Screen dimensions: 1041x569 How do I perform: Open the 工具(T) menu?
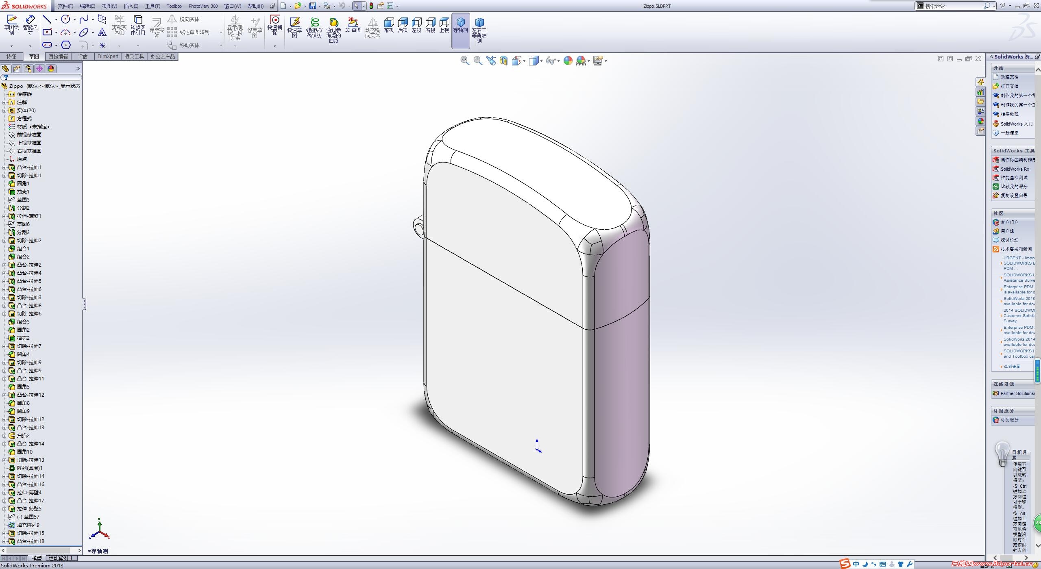152,6
